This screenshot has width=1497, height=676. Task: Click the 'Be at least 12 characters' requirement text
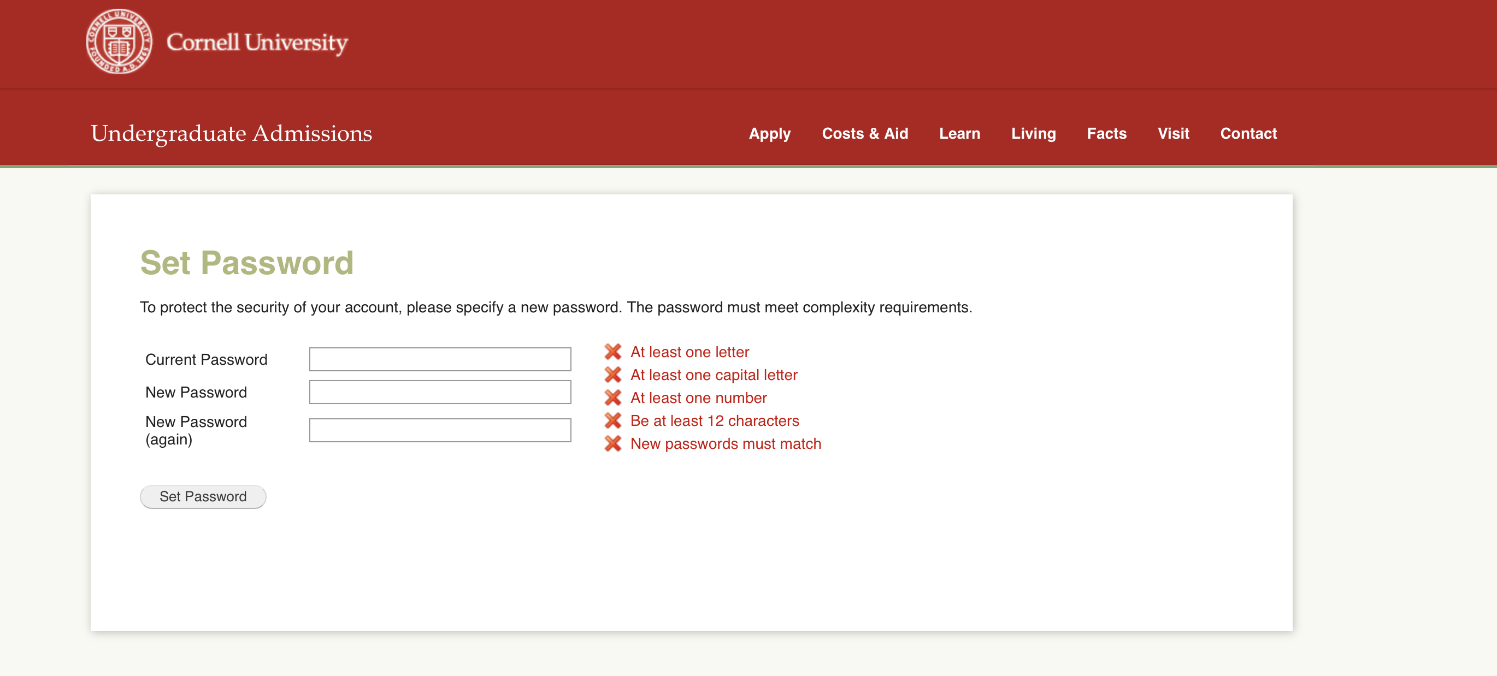pos(714,420)
